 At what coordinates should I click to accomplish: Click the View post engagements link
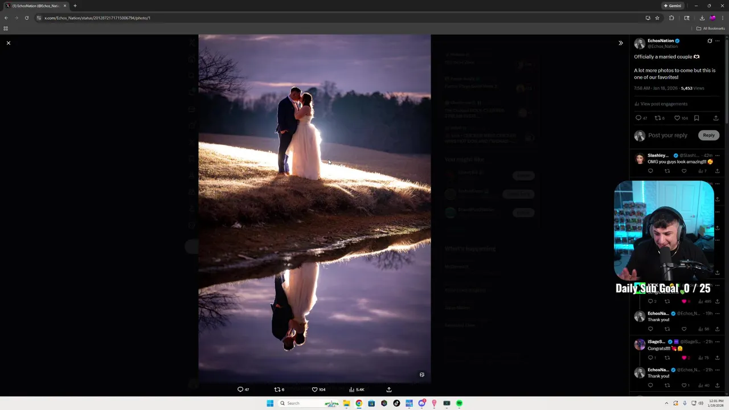click(661, 104)
